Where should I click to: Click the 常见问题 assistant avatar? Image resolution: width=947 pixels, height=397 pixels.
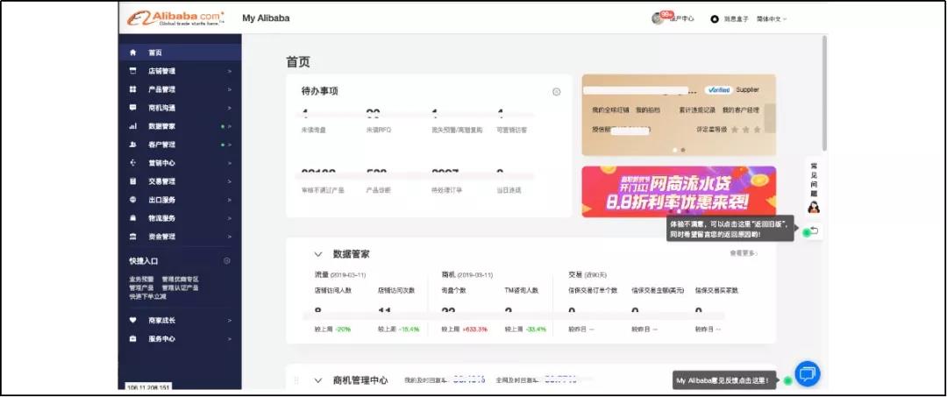[x=814, y=207]
